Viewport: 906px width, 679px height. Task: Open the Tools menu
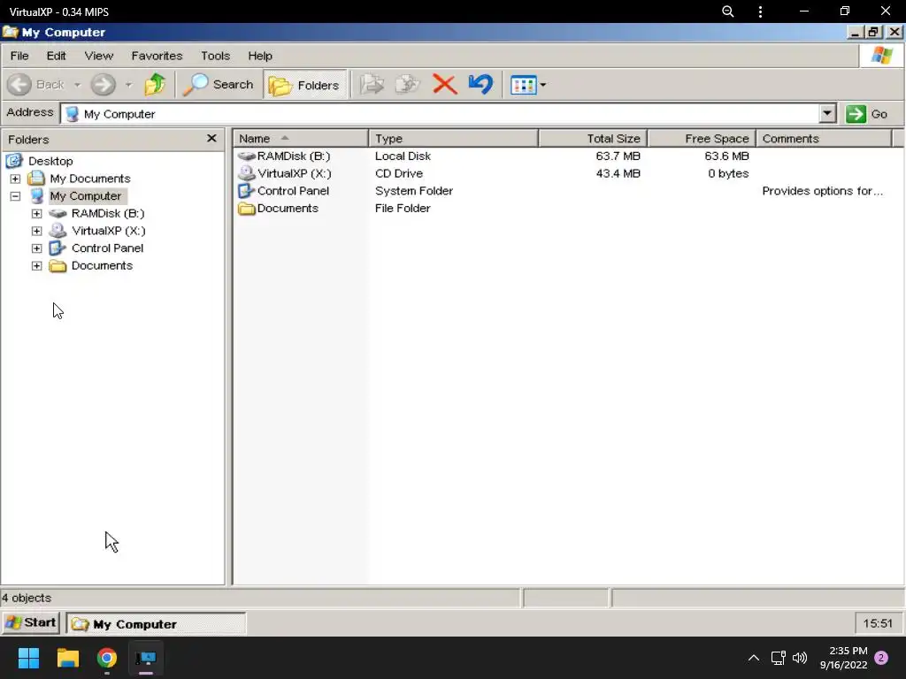point(216,56)
